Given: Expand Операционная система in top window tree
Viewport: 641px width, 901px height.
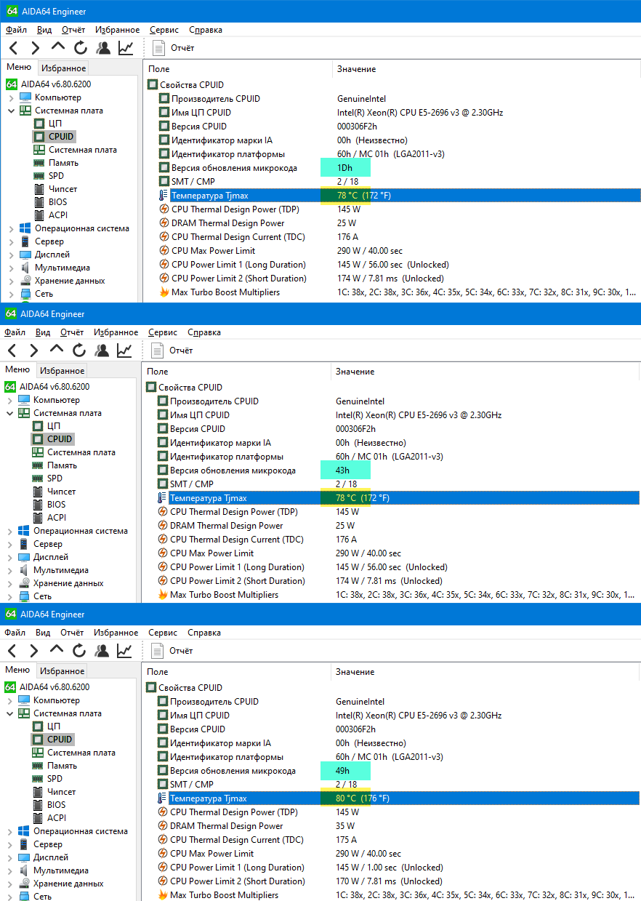Looking at the screenshot, I should tap(12, 228).
